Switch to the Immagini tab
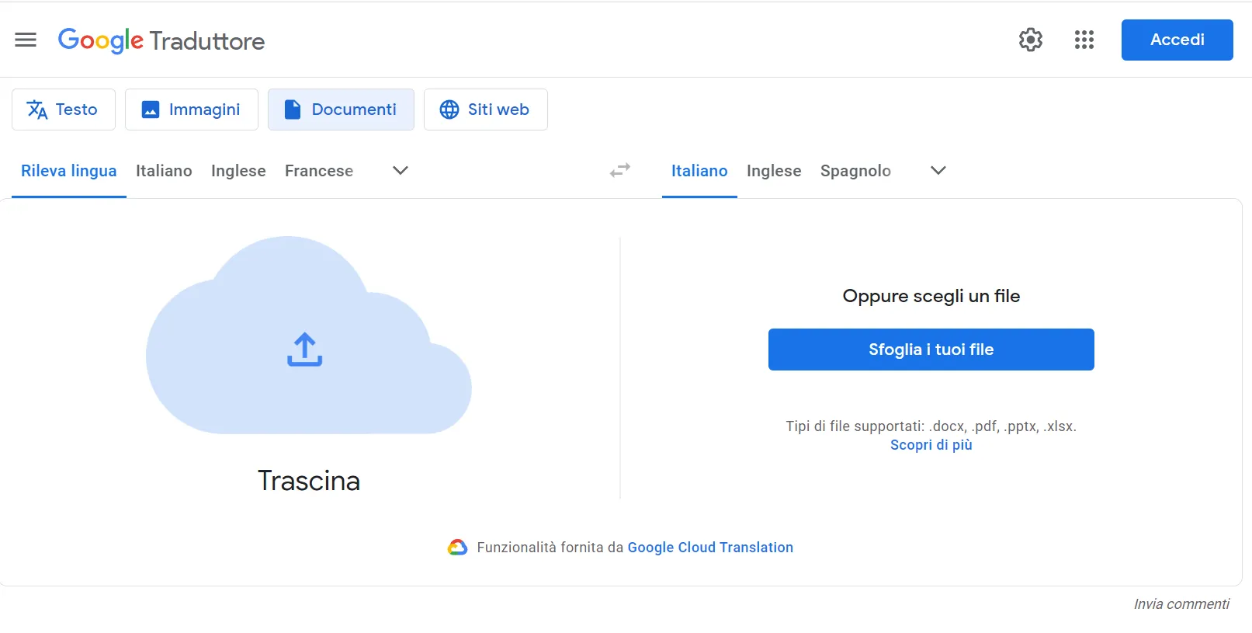 [x=192, y=110]
